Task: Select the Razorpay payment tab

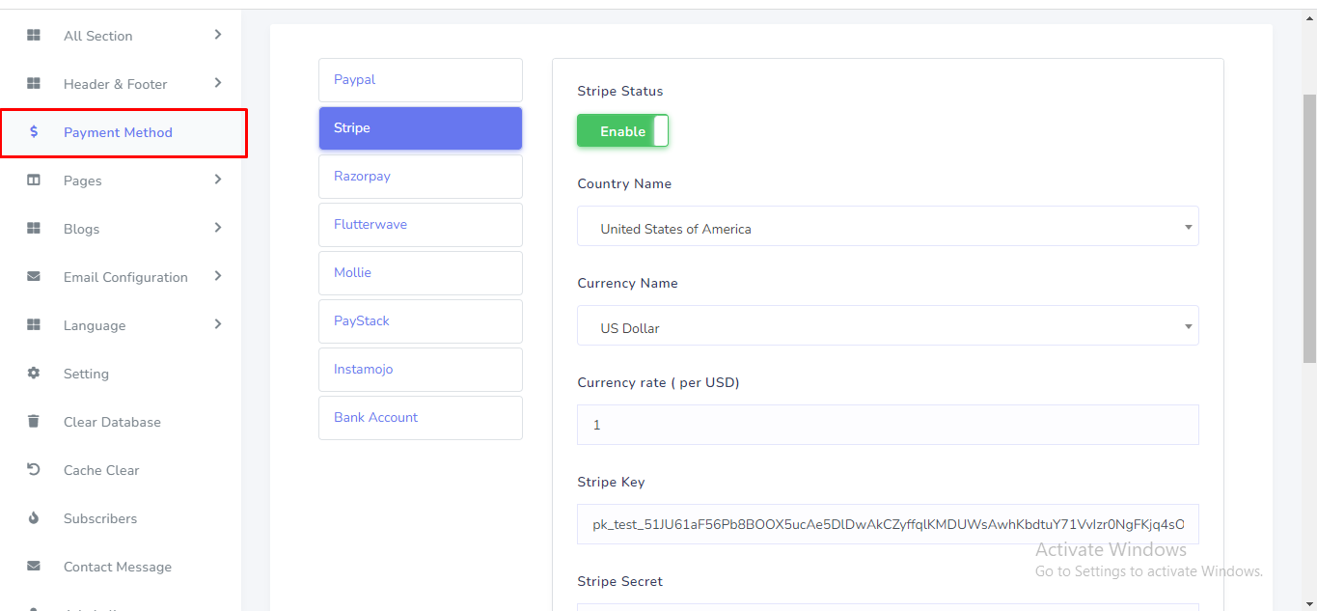Action: pos(420,177)
